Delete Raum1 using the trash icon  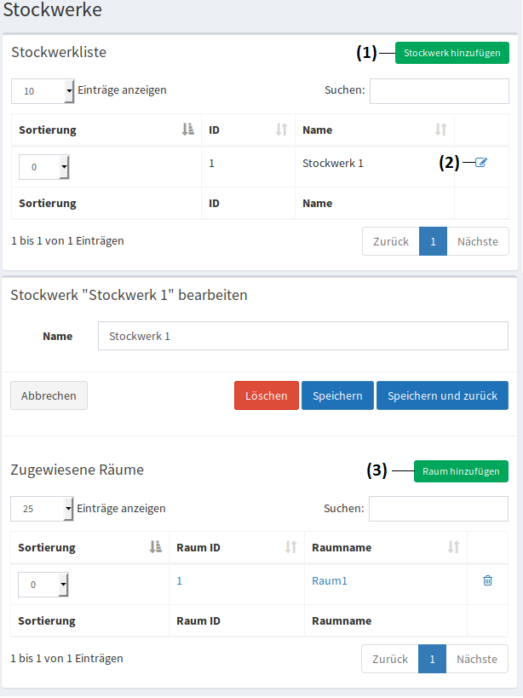[x=487, y=580]
